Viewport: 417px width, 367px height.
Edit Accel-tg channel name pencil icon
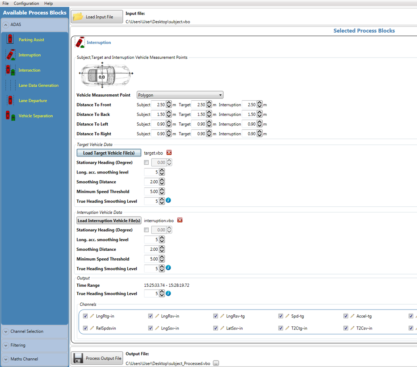coord(353,316)
